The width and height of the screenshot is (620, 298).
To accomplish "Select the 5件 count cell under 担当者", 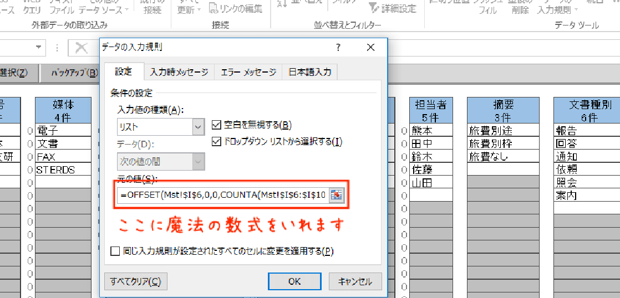I will click(x=430, y=117).
